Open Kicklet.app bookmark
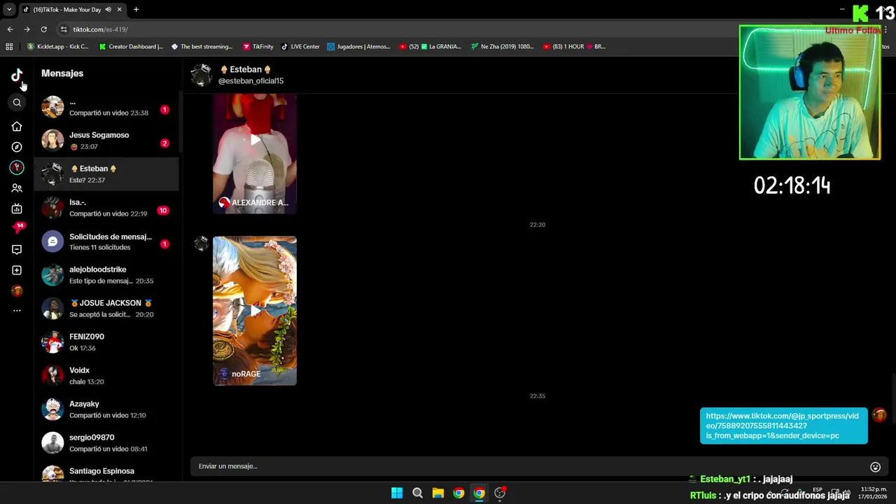The image size is (896, 504). pos(58,47)
